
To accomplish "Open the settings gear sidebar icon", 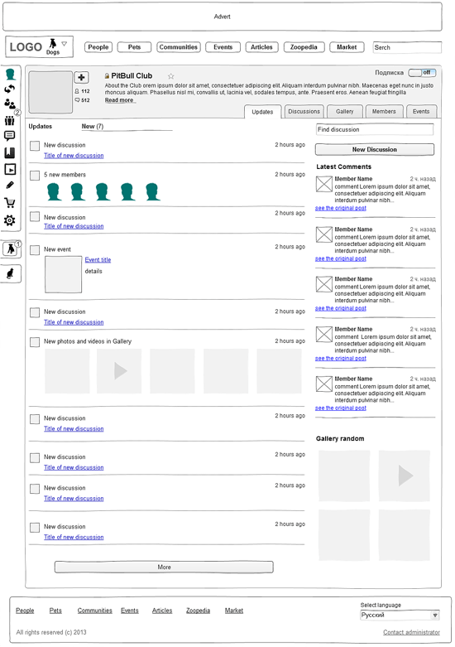I will click(x=9, y=220).
